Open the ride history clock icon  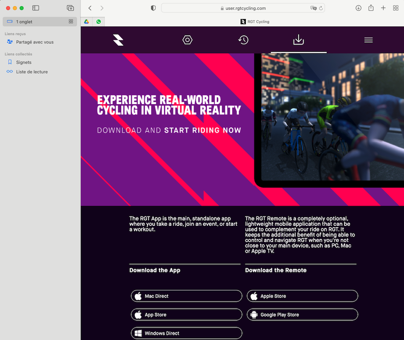pyautogui.click(x=243, y=40)
